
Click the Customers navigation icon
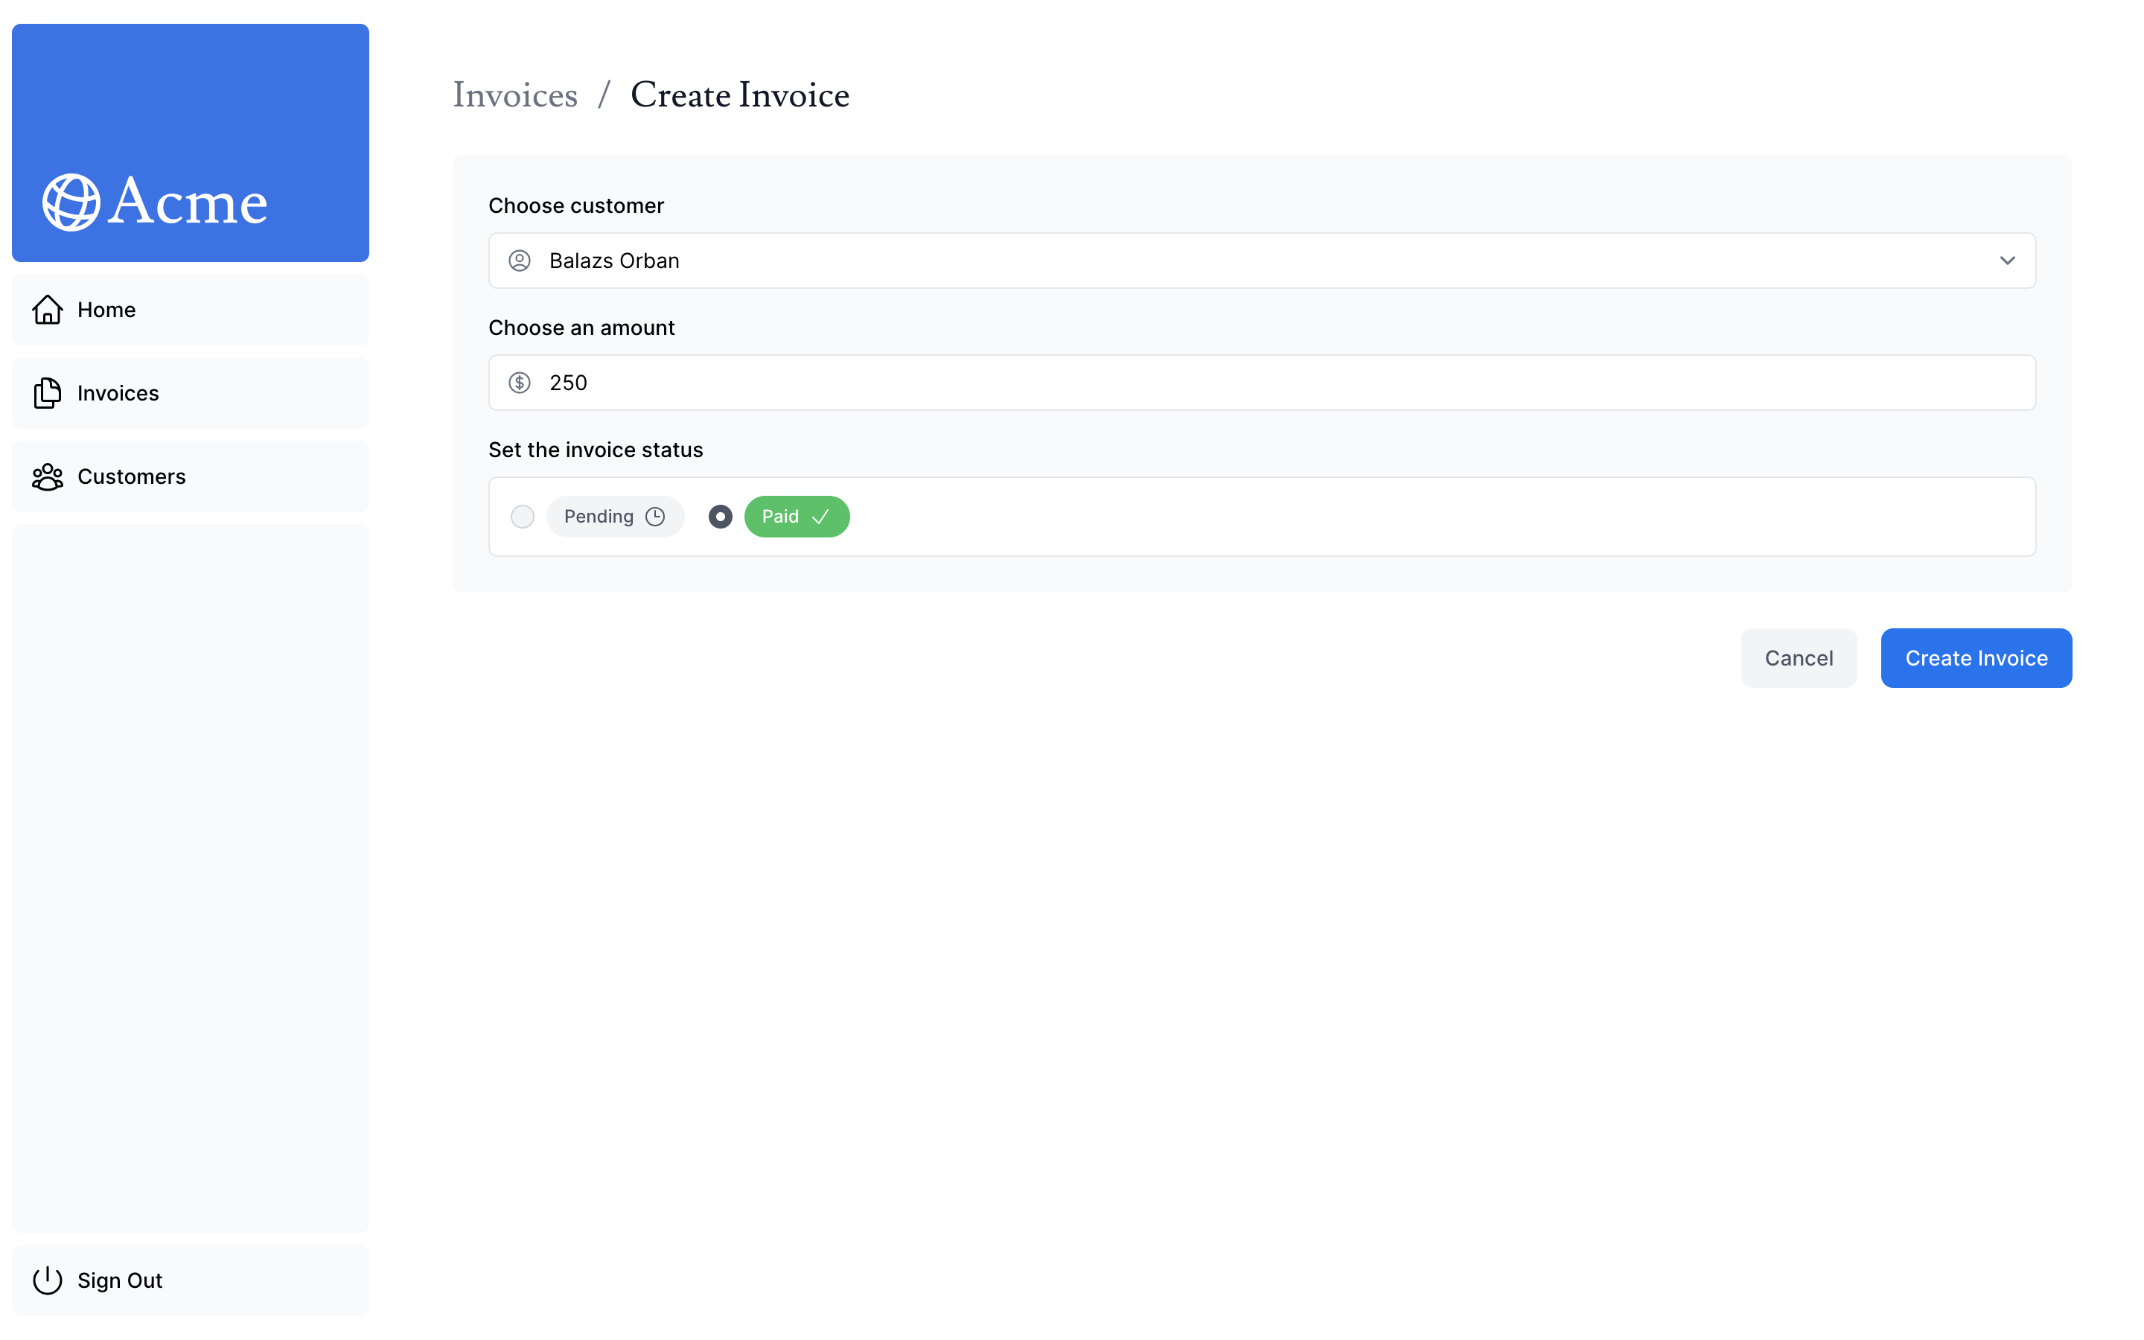46,476
